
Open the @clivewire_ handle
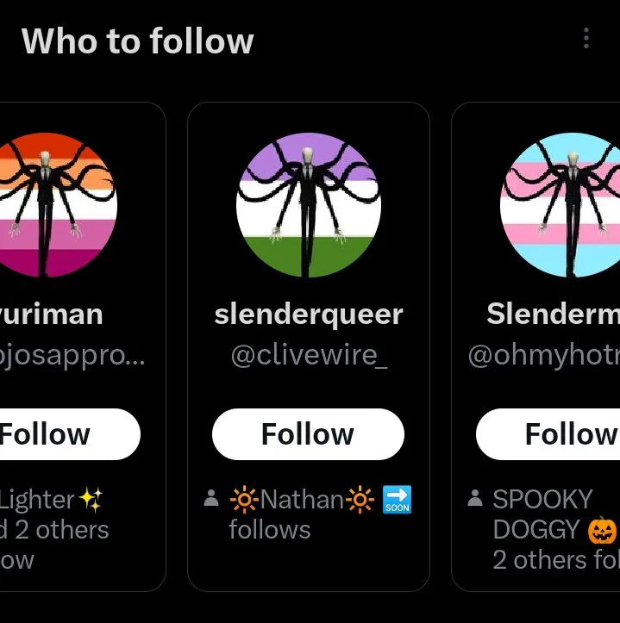[308, 355]
